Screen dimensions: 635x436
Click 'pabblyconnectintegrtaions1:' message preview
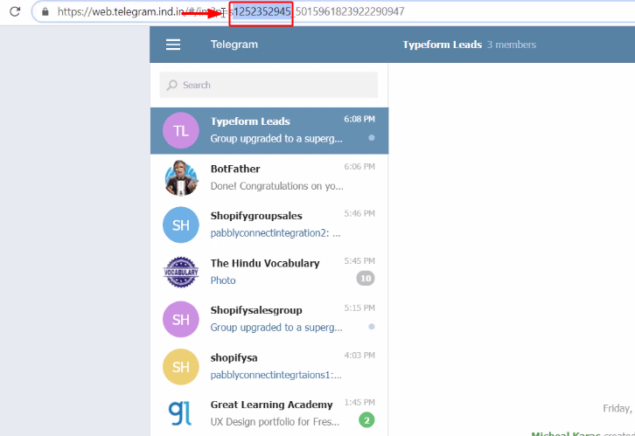(x=276, y=375)
